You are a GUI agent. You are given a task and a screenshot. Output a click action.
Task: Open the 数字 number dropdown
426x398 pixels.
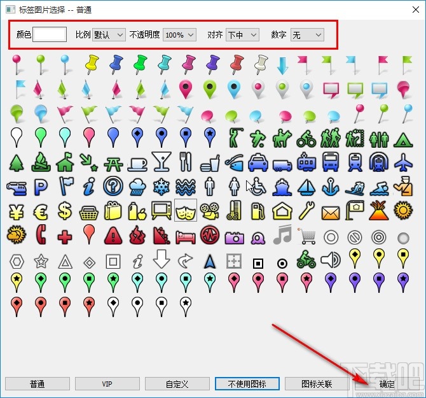307,35
